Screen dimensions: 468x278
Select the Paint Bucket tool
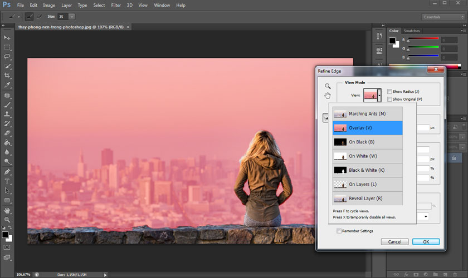click(7, 143)
